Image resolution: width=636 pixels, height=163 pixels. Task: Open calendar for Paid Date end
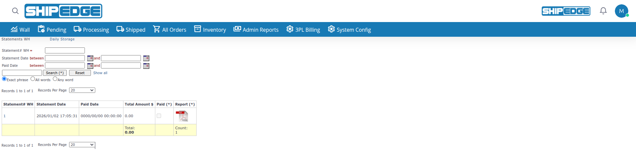[x=146, y=66]
